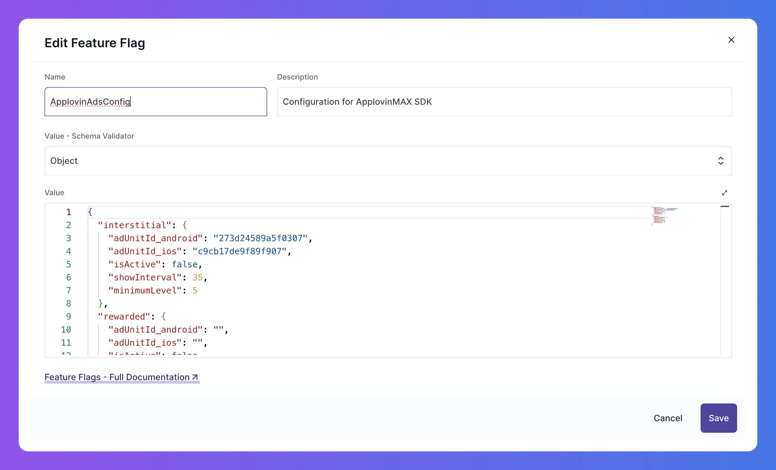Click the Name input field
Image resolution: width=776 pixels, height=470 pixels.
(x=156, y=102)
